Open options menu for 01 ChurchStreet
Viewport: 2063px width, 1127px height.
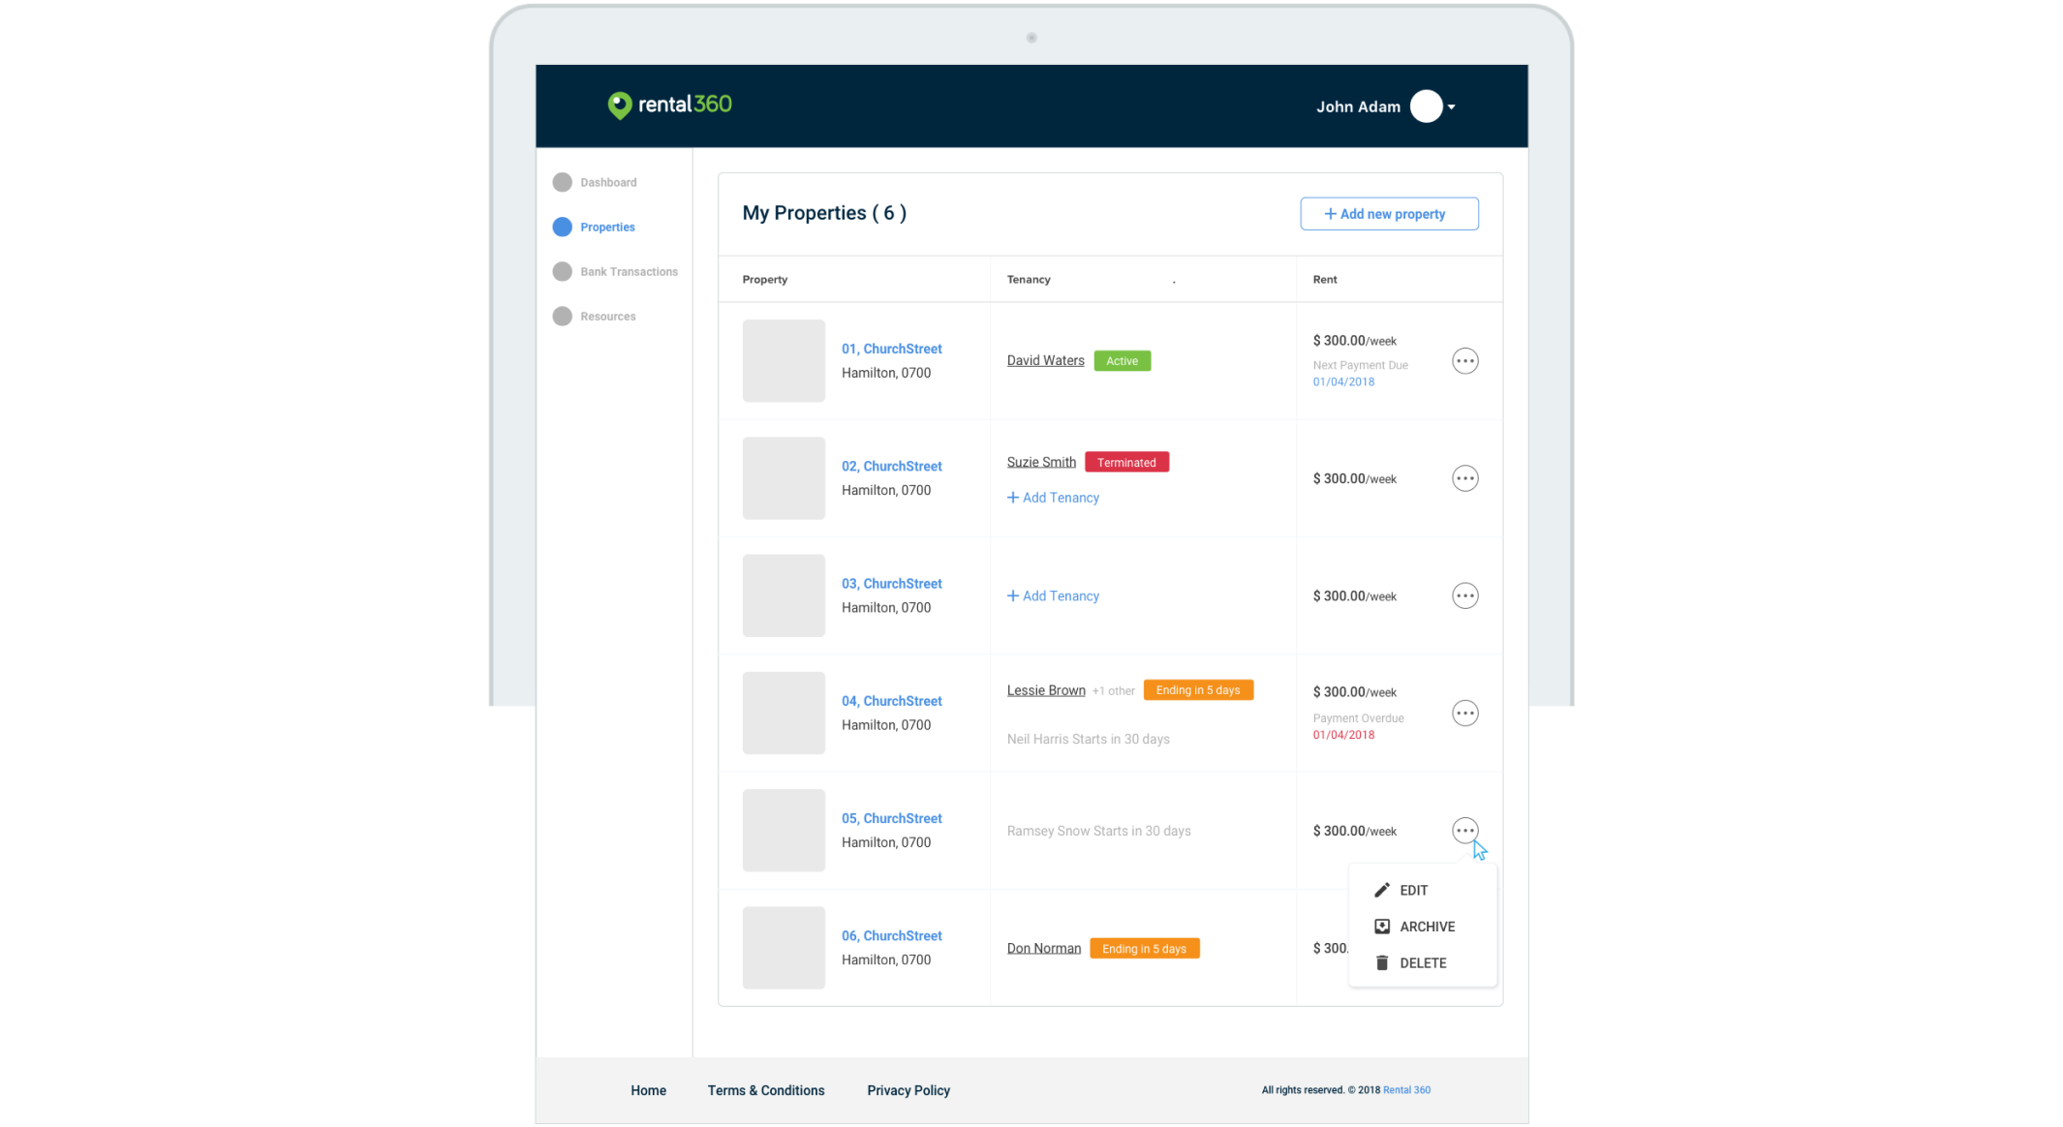[1464, 361]
